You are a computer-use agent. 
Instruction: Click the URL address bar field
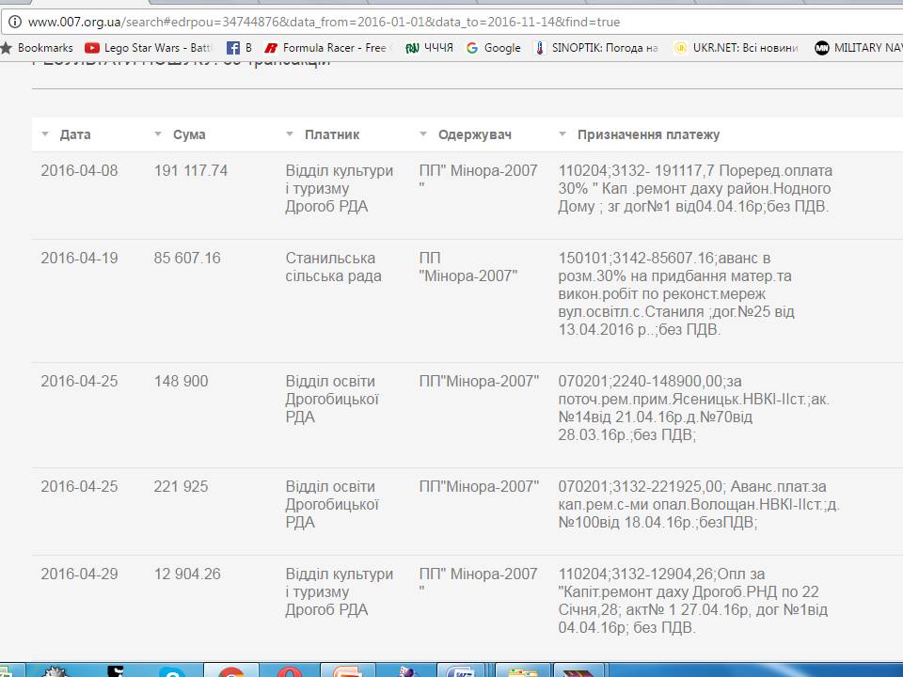(x=376, y=22)
